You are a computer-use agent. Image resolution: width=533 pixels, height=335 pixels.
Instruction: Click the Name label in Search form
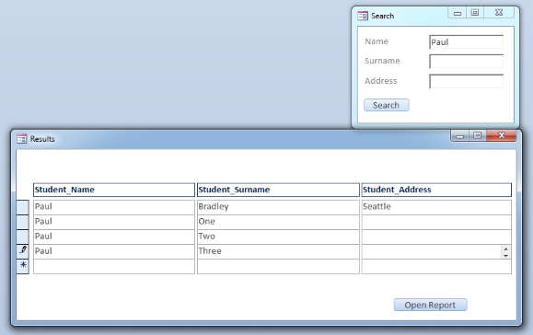tap(377, 41)
